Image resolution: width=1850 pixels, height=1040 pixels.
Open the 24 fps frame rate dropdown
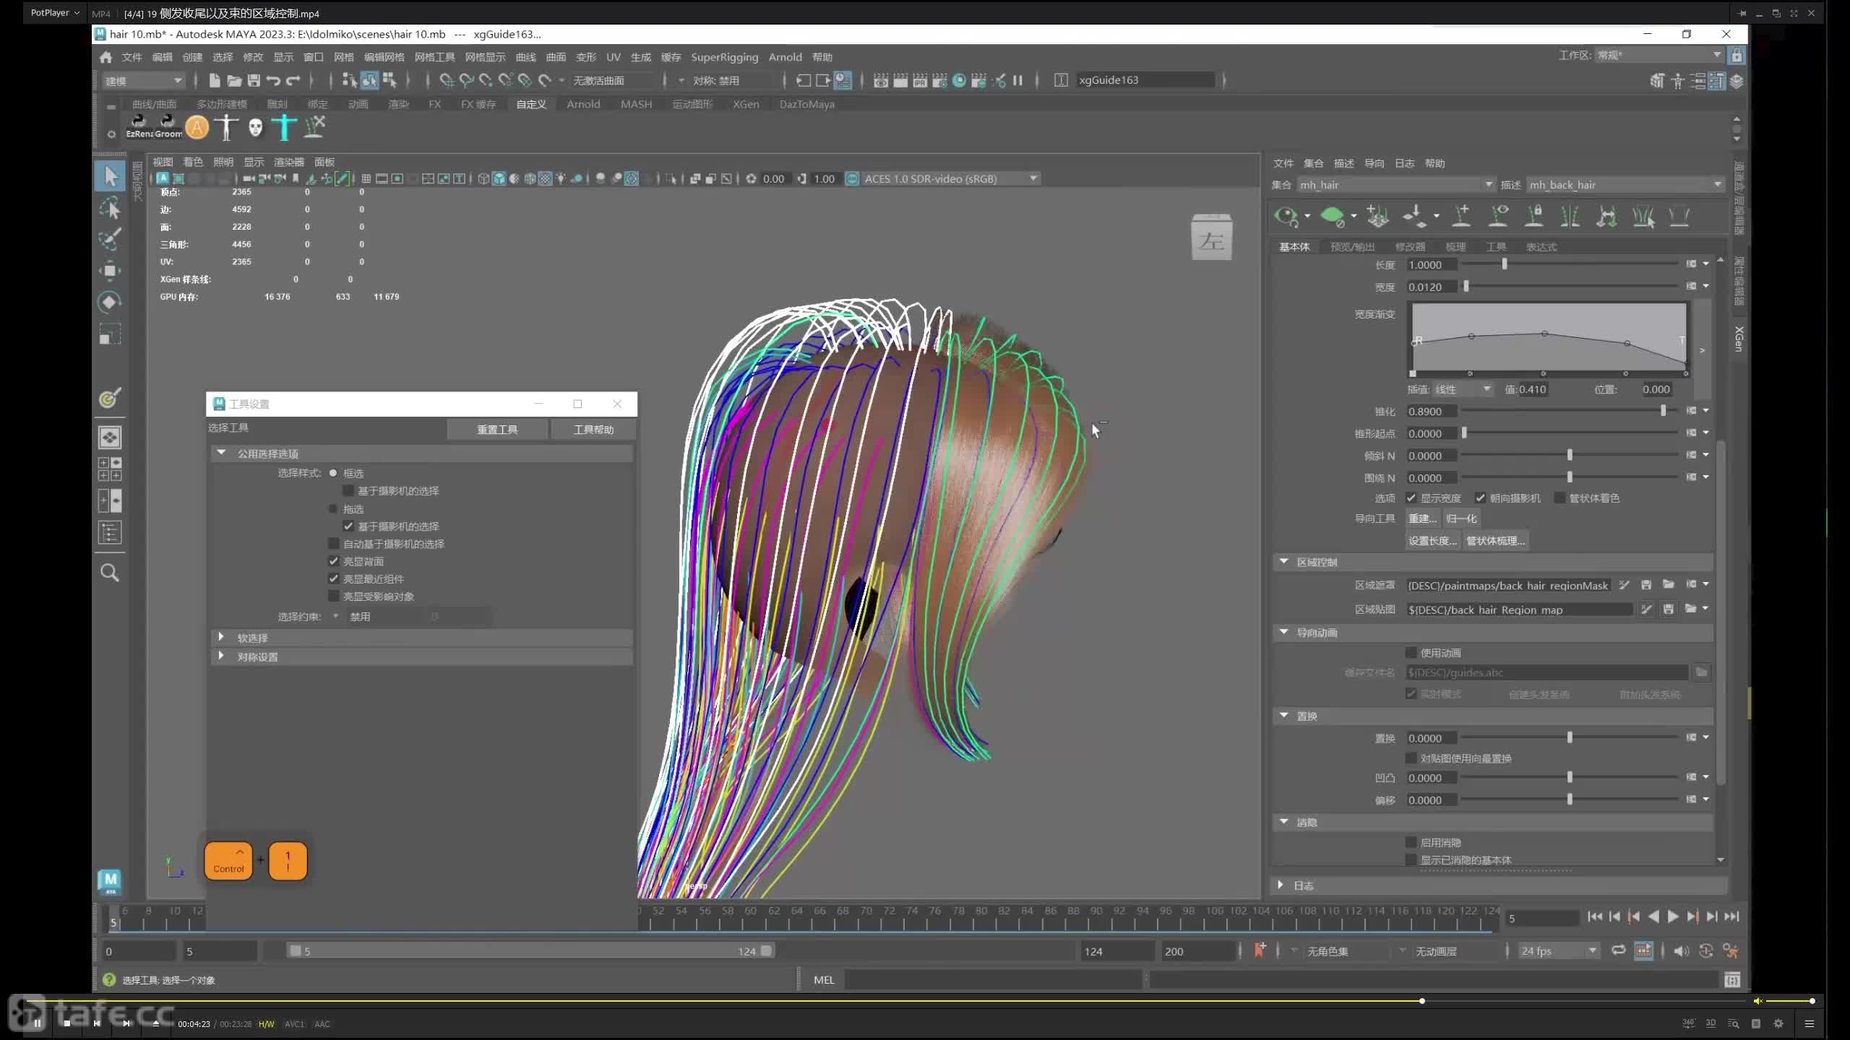pyautogui.click(x=1558, y=951)
